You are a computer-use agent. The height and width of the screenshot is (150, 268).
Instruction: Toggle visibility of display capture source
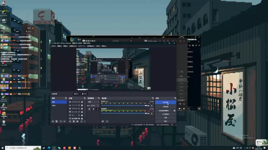pyautogui.click(x=79, y=119)
